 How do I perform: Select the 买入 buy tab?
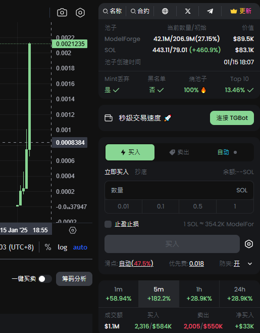130,152
